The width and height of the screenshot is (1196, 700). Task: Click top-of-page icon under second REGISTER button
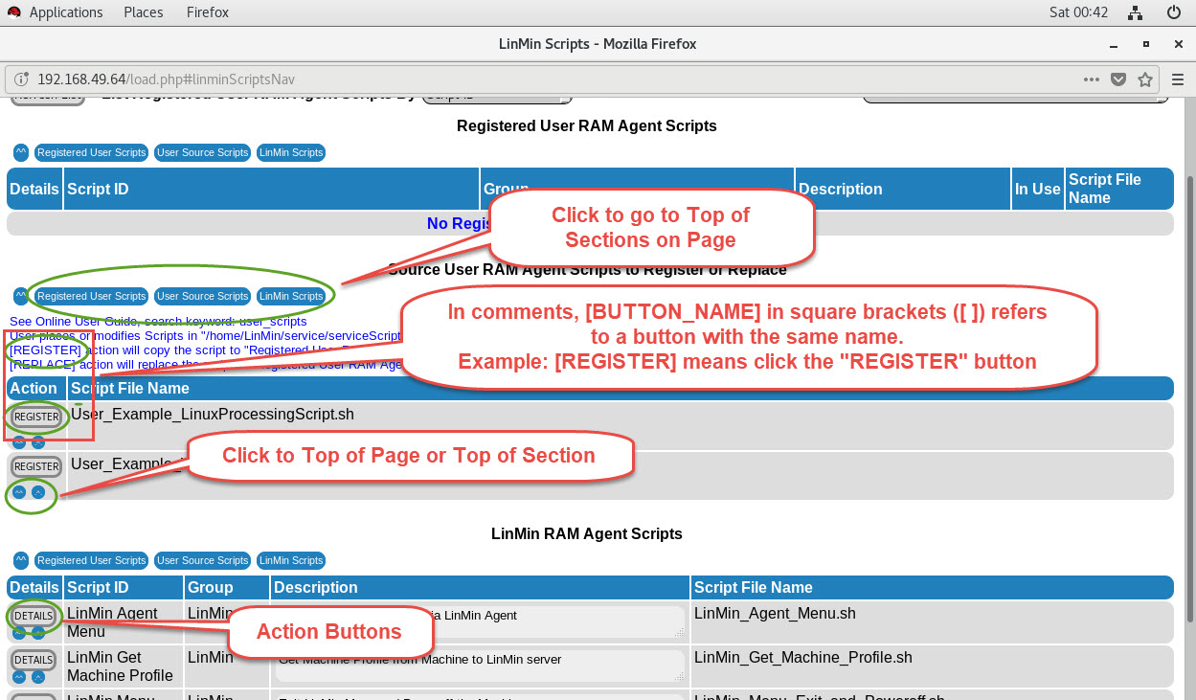[x=19, y=492]
